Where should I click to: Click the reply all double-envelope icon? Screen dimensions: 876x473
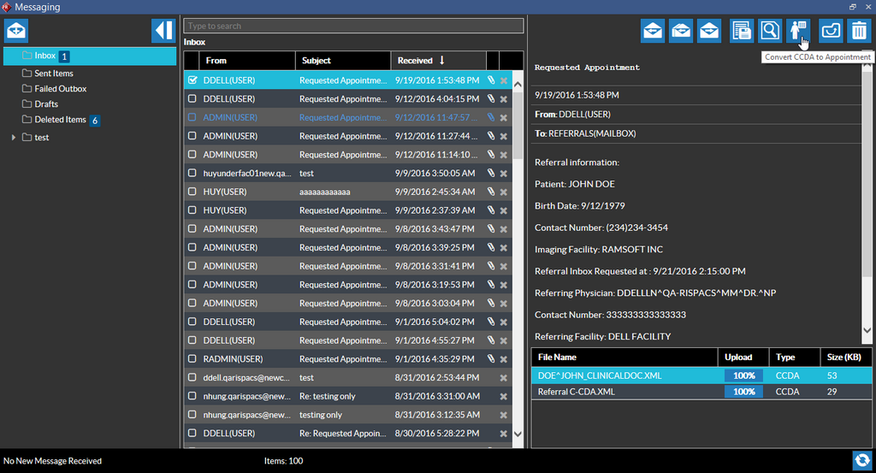pyautogui.click(x=681, y=31)
